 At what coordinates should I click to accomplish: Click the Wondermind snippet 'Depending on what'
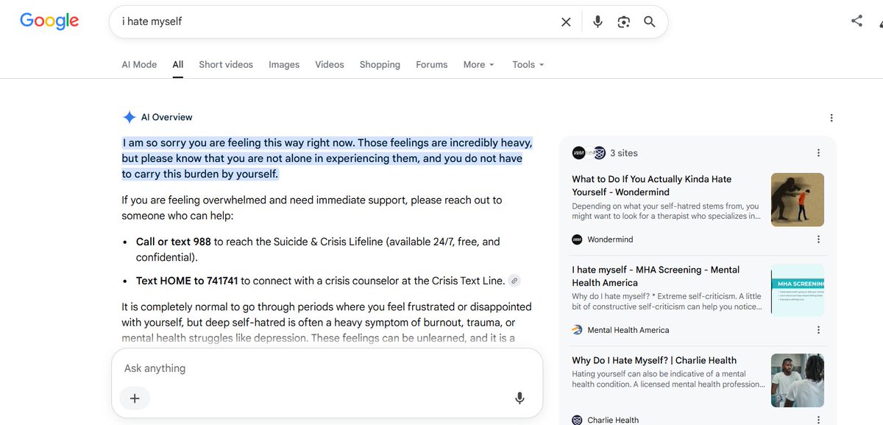point(667,211)
